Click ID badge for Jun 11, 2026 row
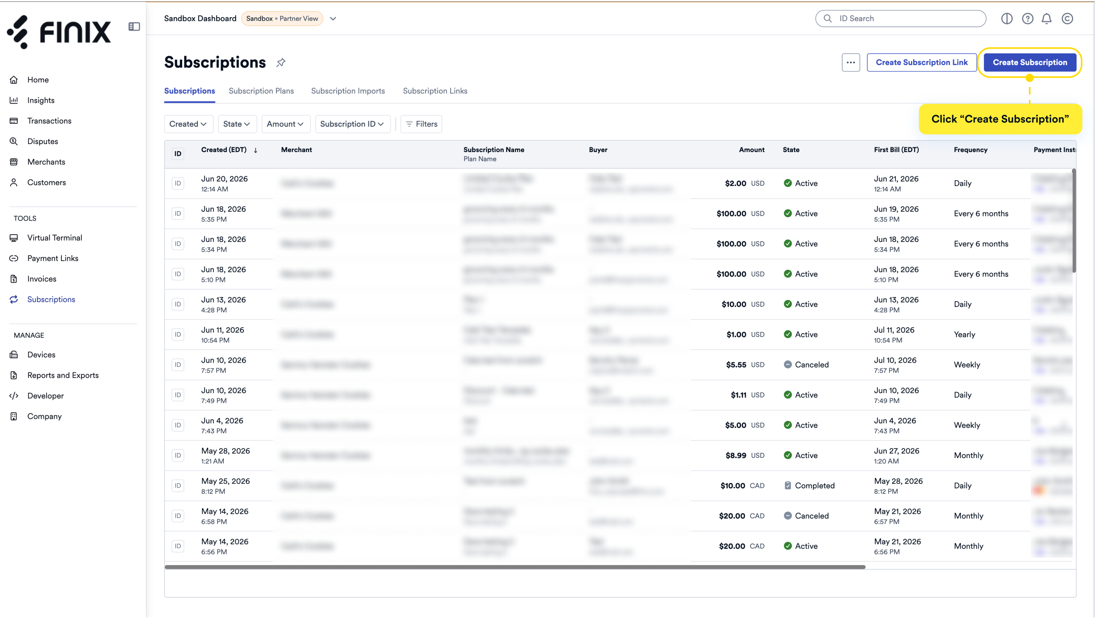This screenshot has width=1095, height=619. coord(178,334)
